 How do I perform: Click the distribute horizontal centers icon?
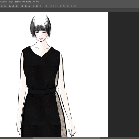(x=37, y=6)
